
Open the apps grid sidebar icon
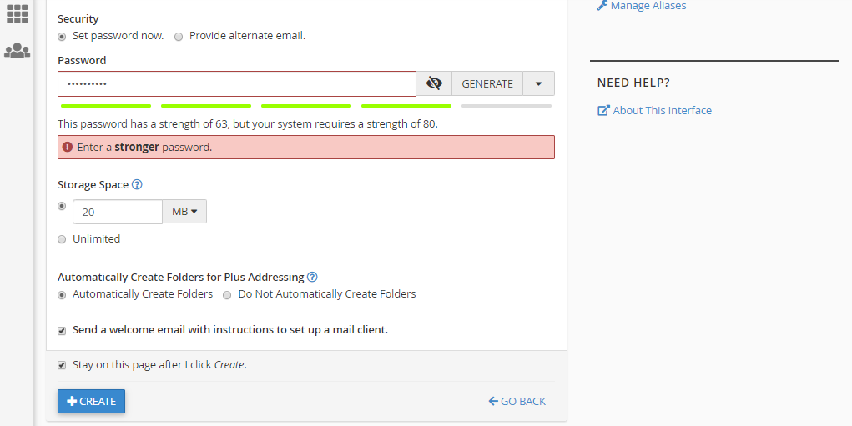[17, 13]
